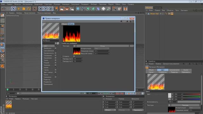Click the Render Active View clapperboard icon
The image size is (203, 114).
[x=62, y=9]
